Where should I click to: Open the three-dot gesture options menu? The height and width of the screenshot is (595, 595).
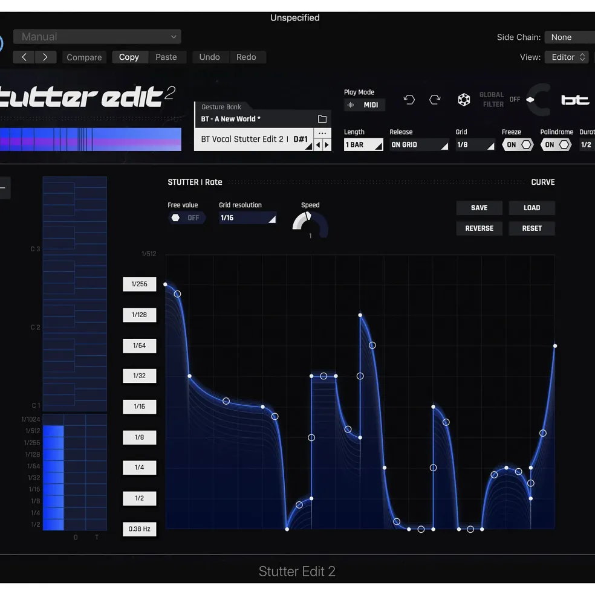322,133
